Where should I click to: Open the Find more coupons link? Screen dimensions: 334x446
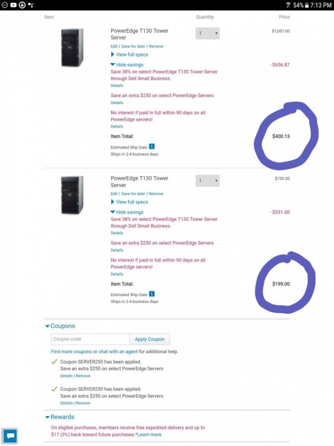(71, 351)
